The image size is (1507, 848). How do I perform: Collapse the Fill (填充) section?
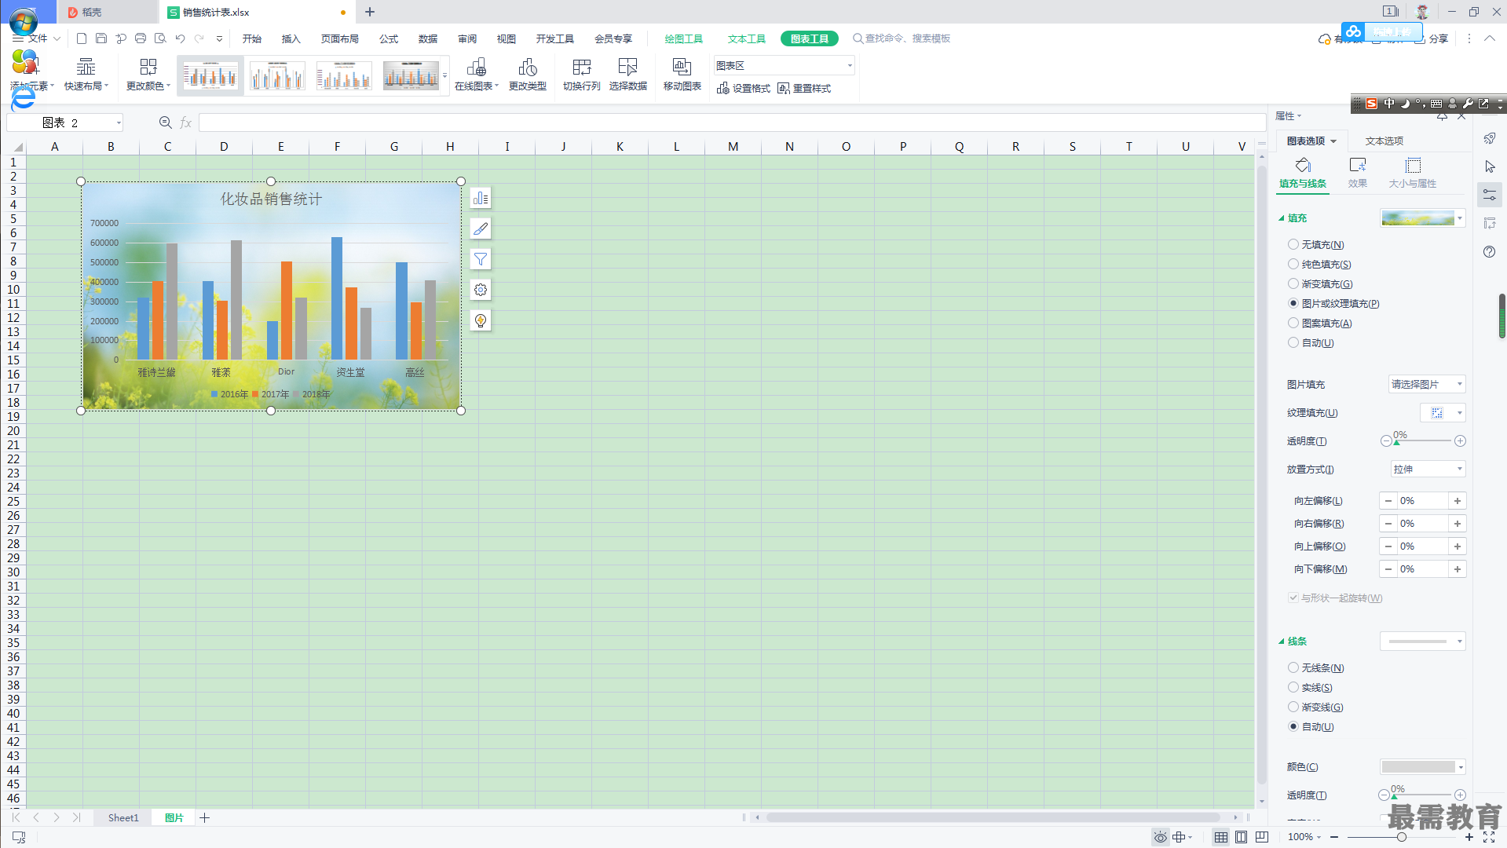pyautogui.click(x=1282, y=218)
